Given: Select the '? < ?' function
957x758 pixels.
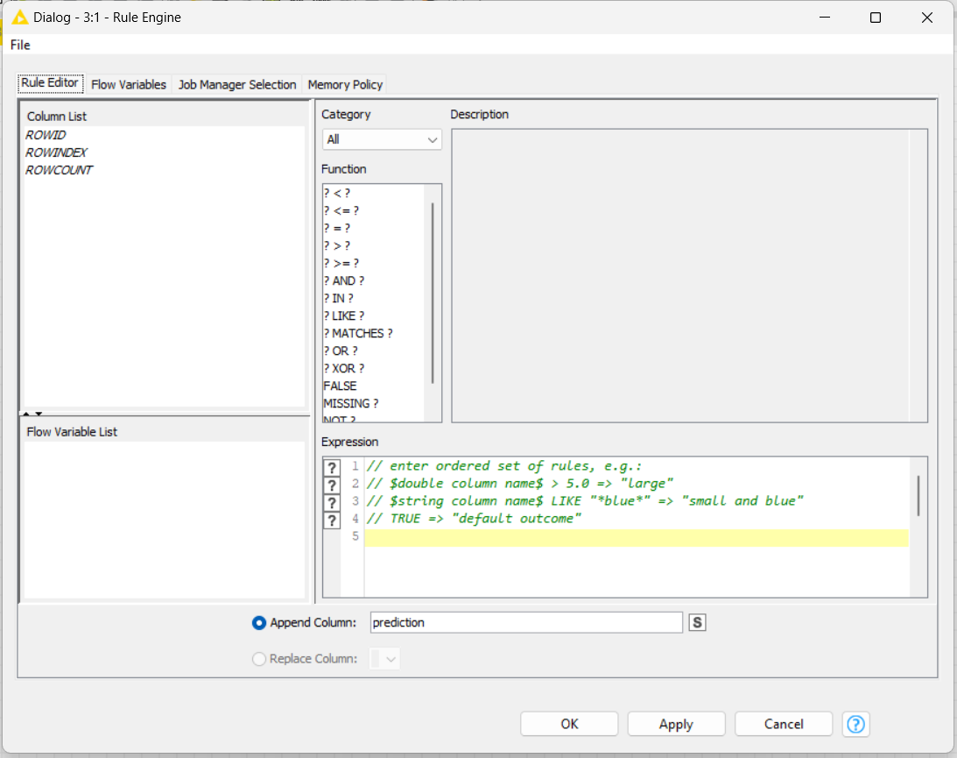Looking at the screenshot, I should coord(337,193).
